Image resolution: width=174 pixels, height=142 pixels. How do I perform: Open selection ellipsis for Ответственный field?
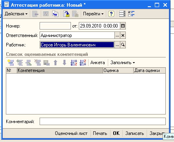click(117, 35)
